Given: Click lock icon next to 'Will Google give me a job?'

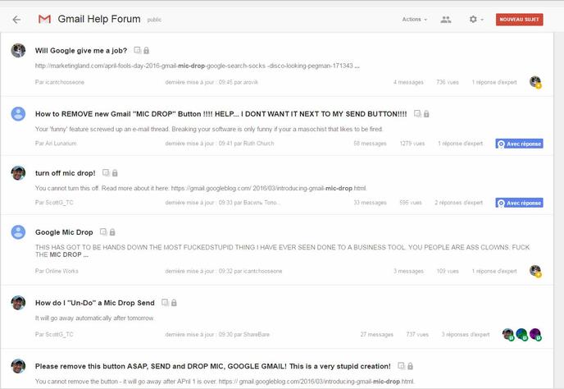Looking at the screenshot, I should tap(147, 50).
